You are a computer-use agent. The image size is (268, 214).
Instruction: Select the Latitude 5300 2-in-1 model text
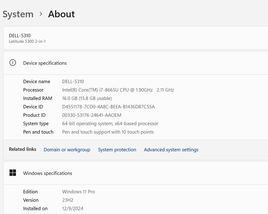(x=27, y=41)
